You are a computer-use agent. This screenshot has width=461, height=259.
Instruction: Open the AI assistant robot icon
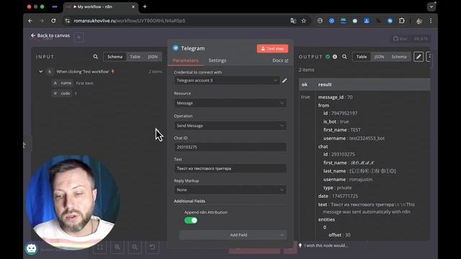(x=32, y=248)
